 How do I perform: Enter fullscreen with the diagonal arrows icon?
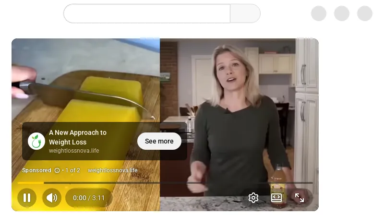click(299, 198)
